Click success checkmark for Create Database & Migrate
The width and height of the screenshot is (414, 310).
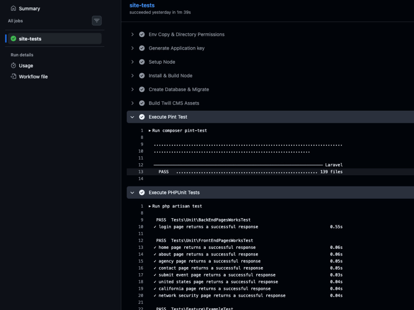[142, 89]
